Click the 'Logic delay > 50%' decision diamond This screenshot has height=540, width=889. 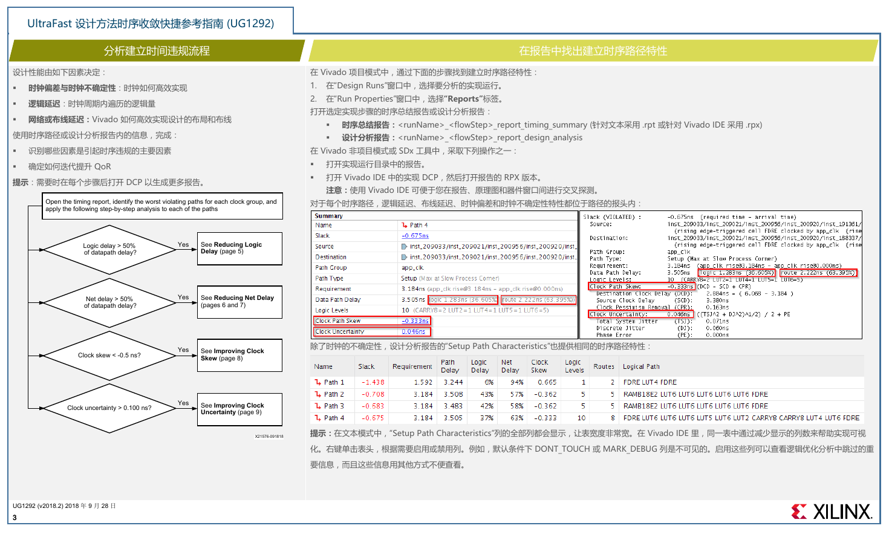tap(109, 249)
